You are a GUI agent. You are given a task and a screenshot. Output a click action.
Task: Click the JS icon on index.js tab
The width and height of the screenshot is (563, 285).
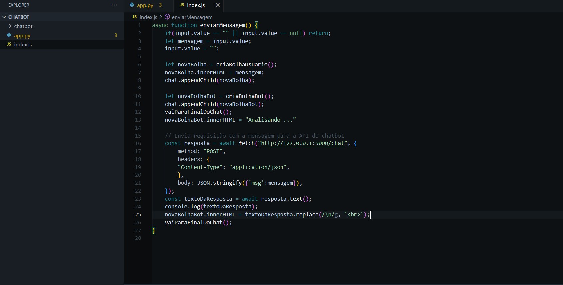[182, 5]
